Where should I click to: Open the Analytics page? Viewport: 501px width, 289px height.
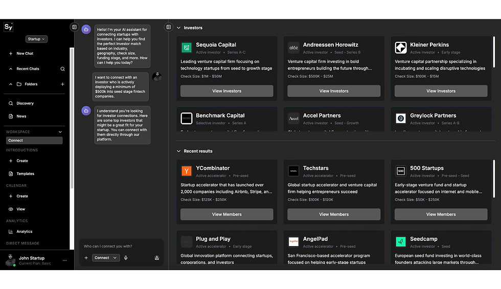20,231
